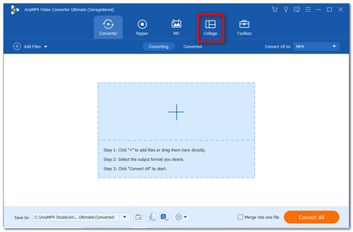Select the Converting tab
The image size is (353, 232).
click(x=158, y=47)
